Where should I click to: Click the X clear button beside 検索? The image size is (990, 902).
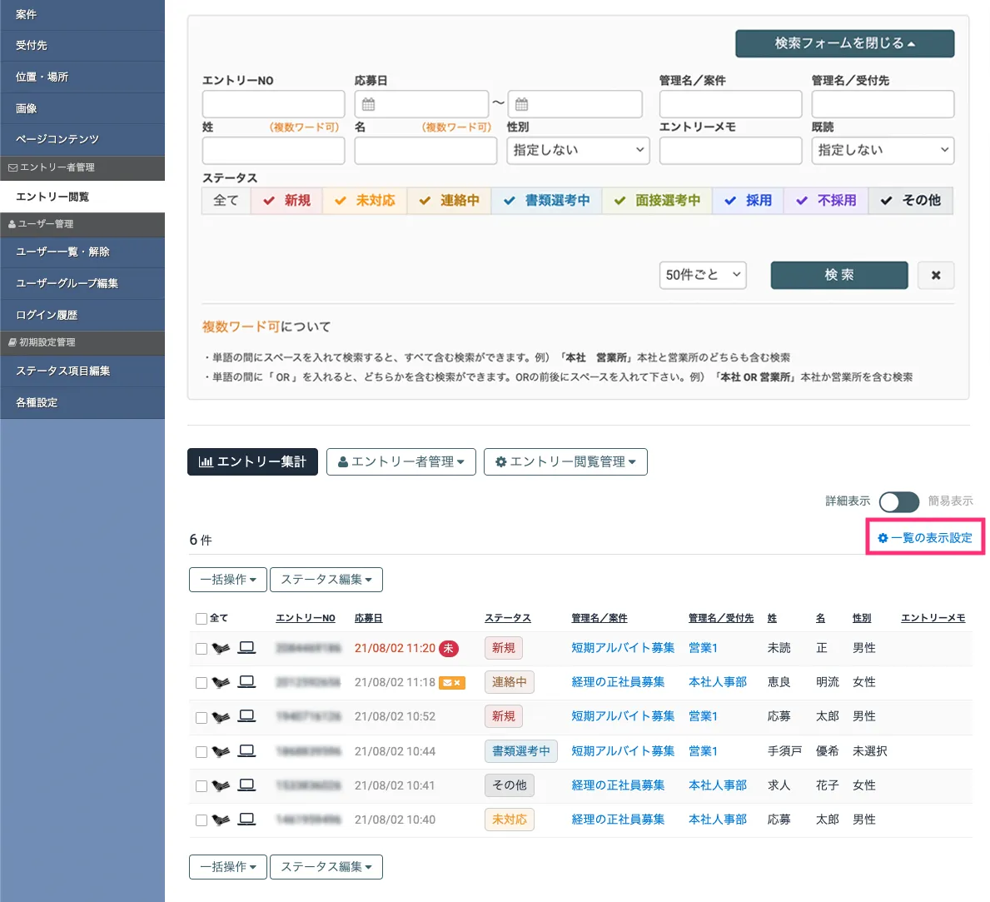click(935, 275)
